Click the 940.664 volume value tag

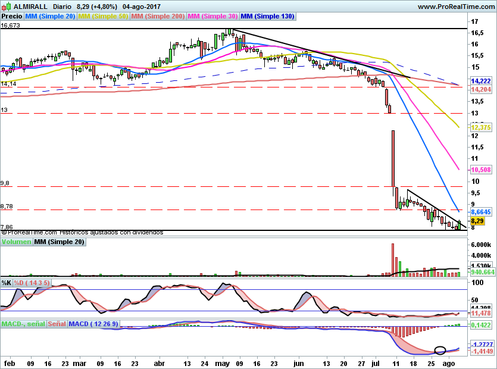pyautogui.click(x=483, y=272)
